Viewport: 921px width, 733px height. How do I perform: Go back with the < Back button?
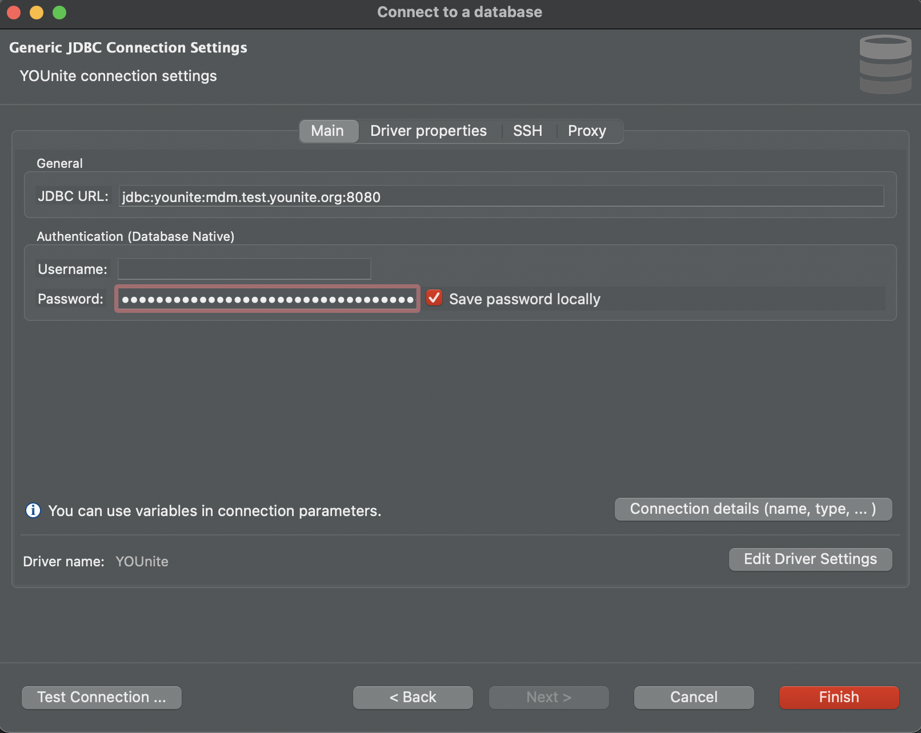413,697
